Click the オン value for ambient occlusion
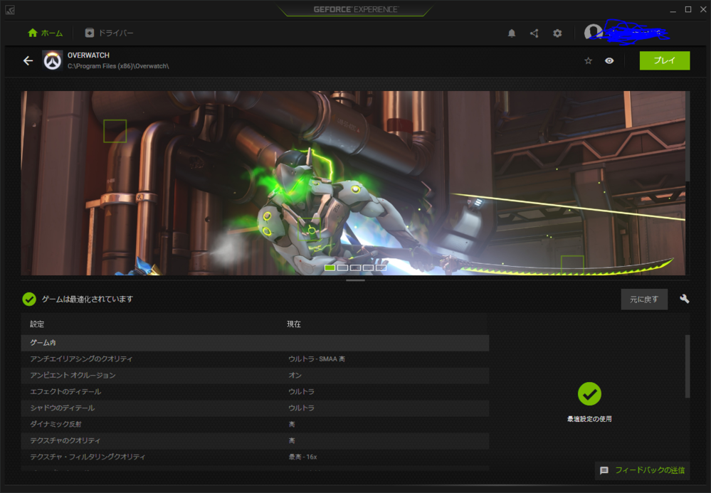 (295, 375)
